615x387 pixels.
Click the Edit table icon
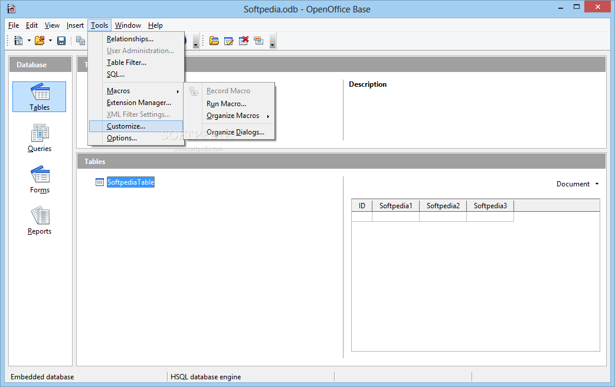coord(228,40)
